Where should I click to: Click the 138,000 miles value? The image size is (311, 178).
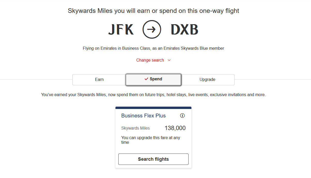pyautogui.click(x=175, y=128)
